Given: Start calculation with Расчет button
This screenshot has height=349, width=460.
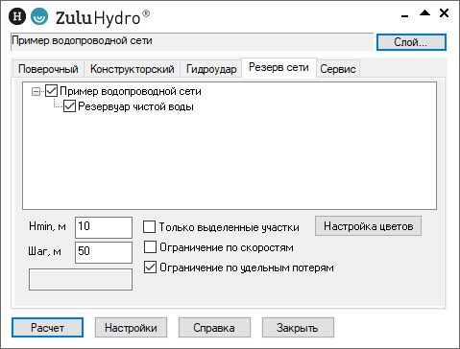Looking at the screenshot, I should click(x=47, y=328).
